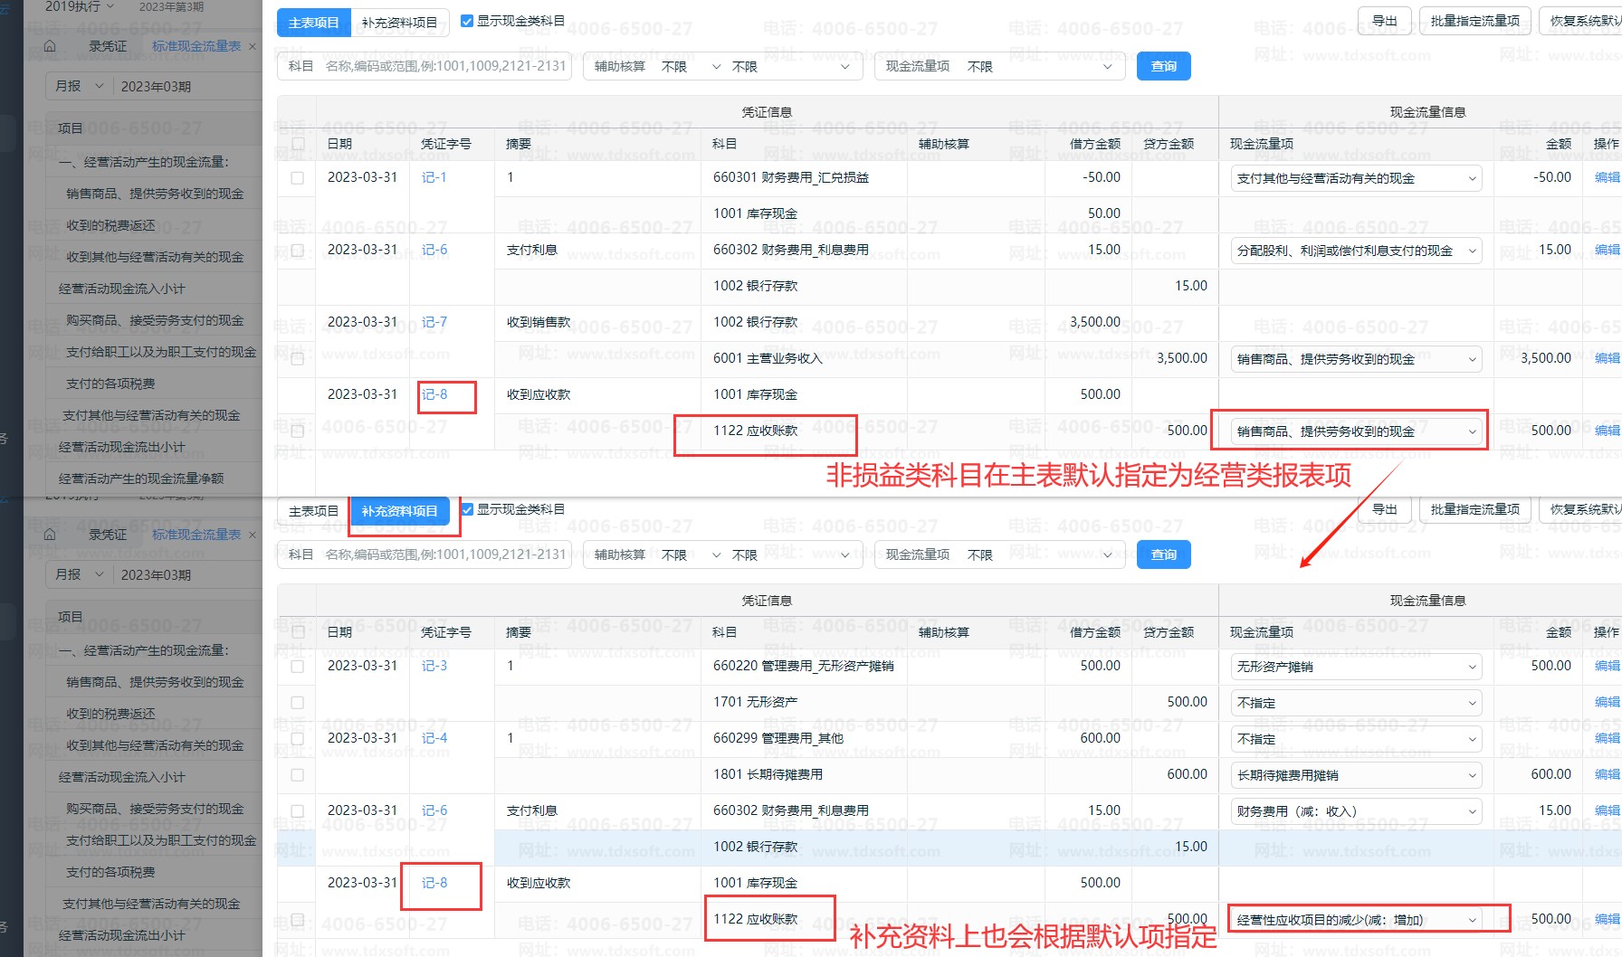Click the blue highlighted 补充资料项目 tab
1622x957 pixels.
pyautogui.click(x=399, y=511)
